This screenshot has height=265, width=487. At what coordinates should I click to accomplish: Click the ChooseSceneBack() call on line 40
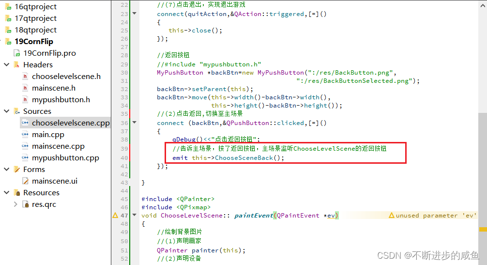(x=248, y=158)
